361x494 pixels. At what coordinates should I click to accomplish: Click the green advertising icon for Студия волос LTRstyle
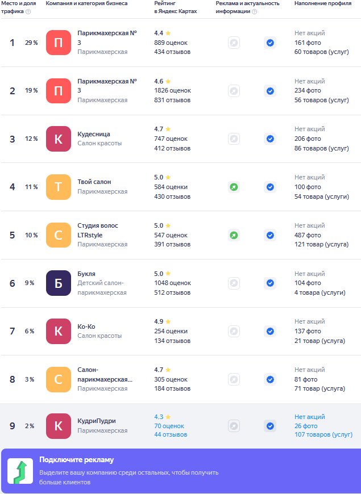point(234,235)
